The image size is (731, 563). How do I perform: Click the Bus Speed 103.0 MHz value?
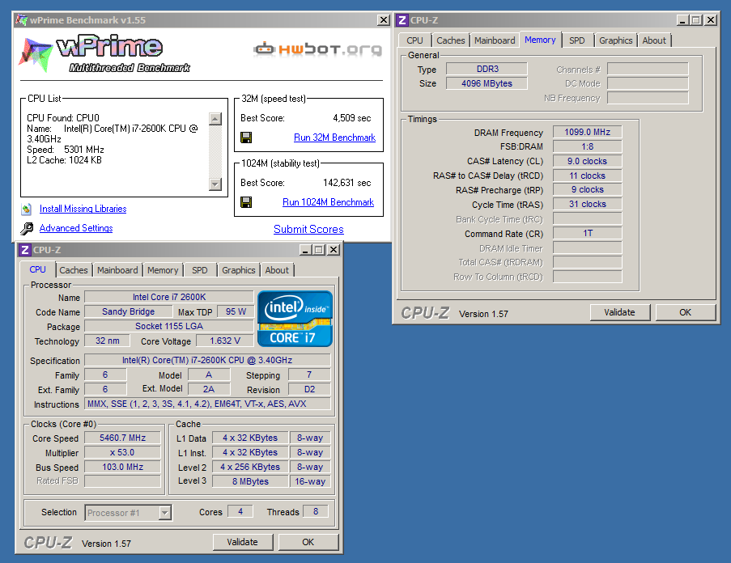pos(122,467)
